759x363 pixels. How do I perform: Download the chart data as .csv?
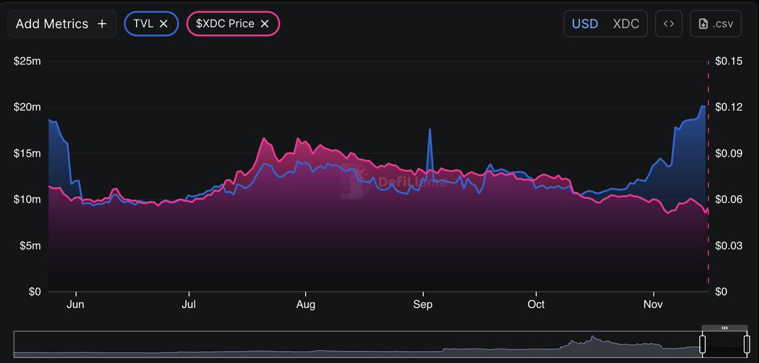click(x=715, y=24)
